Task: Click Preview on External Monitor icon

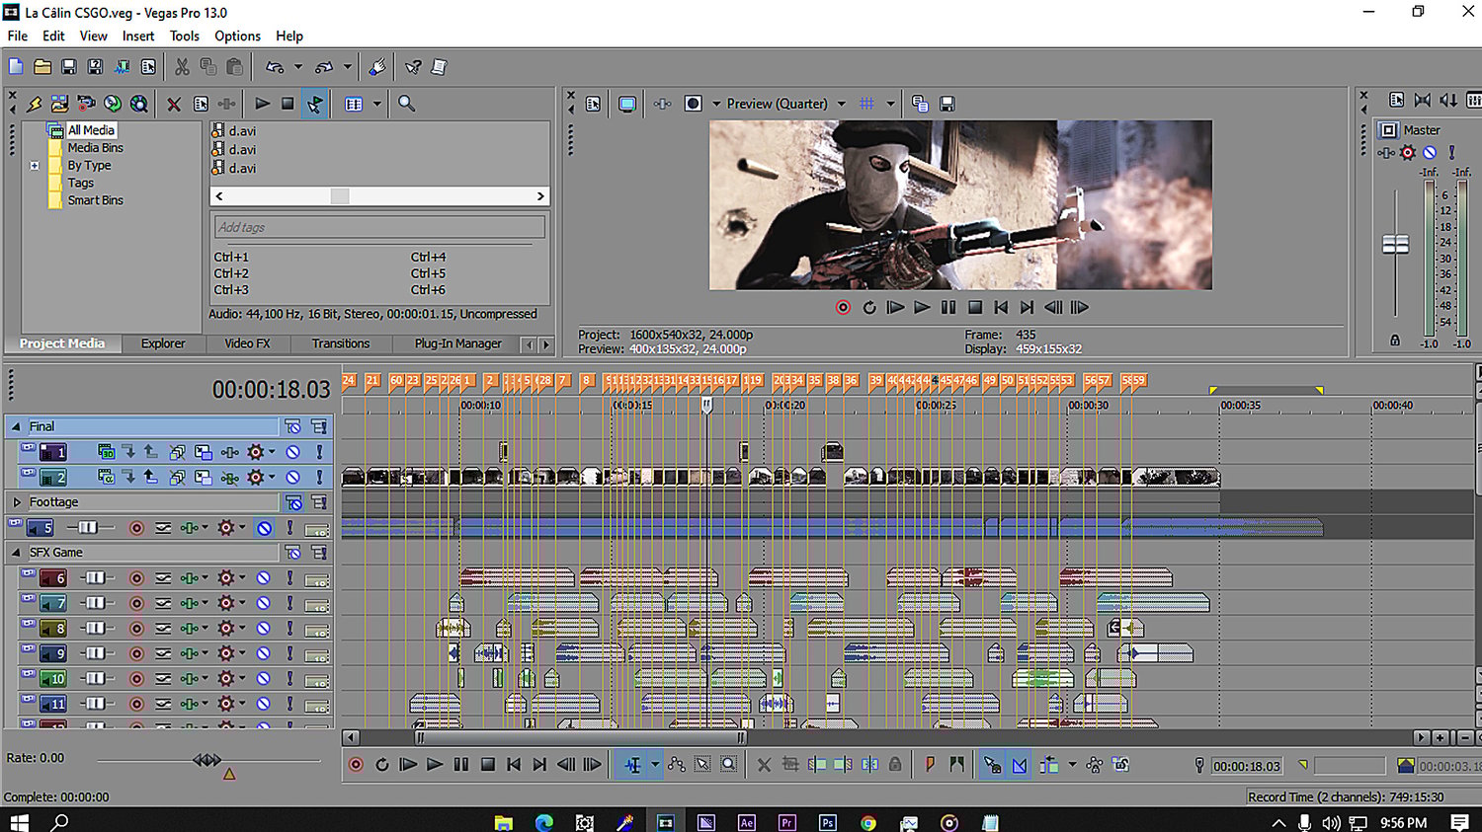Action: click(x=626, y=104)
